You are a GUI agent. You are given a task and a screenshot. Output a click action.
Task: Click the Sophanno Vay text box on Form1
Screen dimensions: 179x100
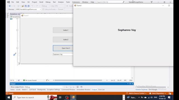pyautogui.click(x=63, y=54)
